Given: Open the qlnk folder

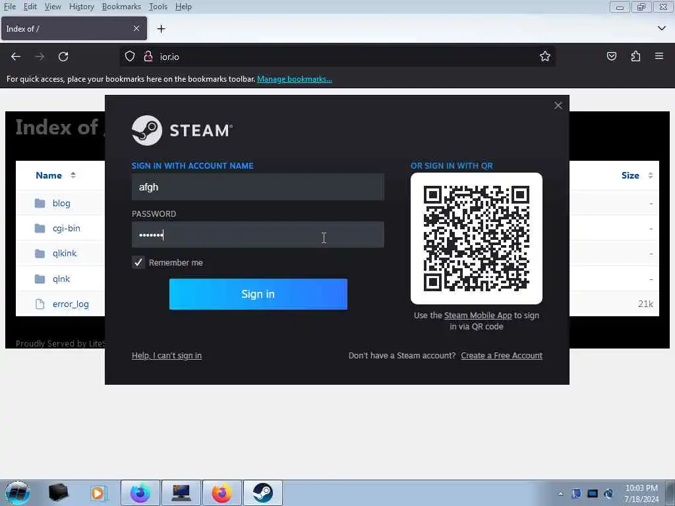Looking at the screenshot, I should pyautogui.click(x=61, y=279).
